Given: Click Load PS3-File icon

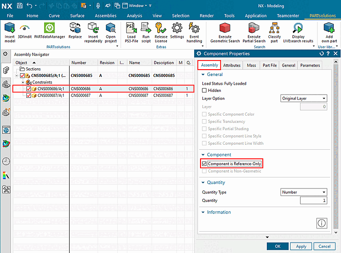Looking at the screenshot, I should click(131, 28).
